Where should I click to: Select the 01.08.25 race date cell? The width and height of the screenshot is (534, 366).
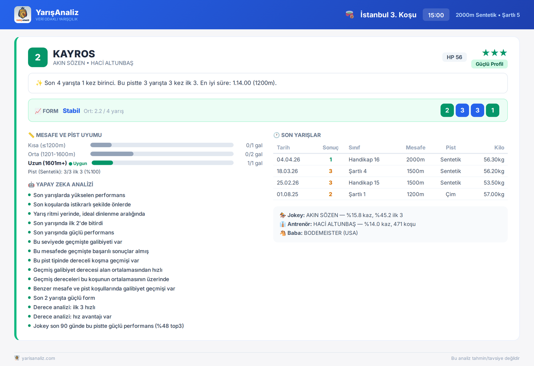click(287, 194)
